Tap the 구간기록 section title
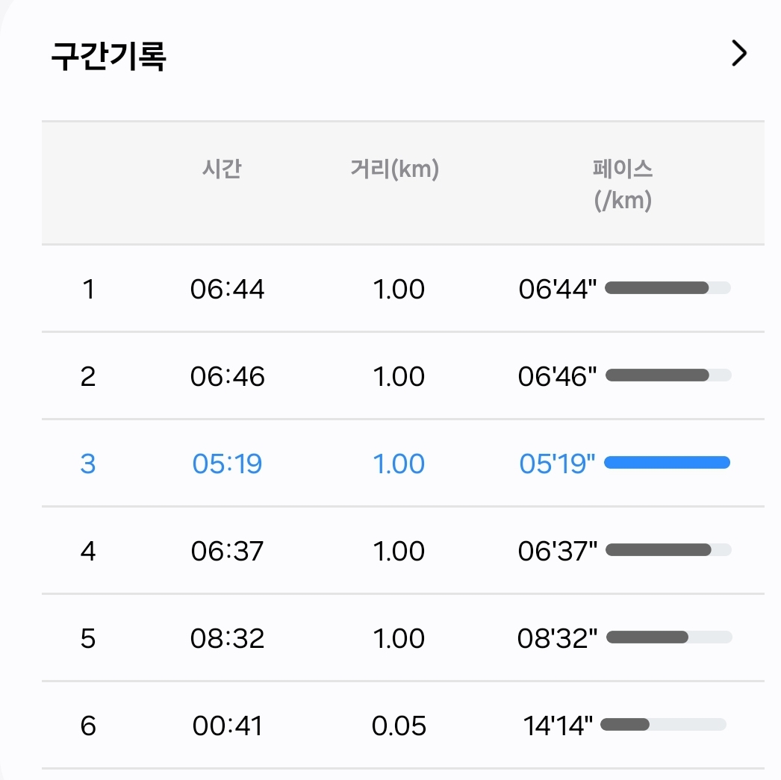781x780 pixels. pyautogui.click(x=108, y=56)
